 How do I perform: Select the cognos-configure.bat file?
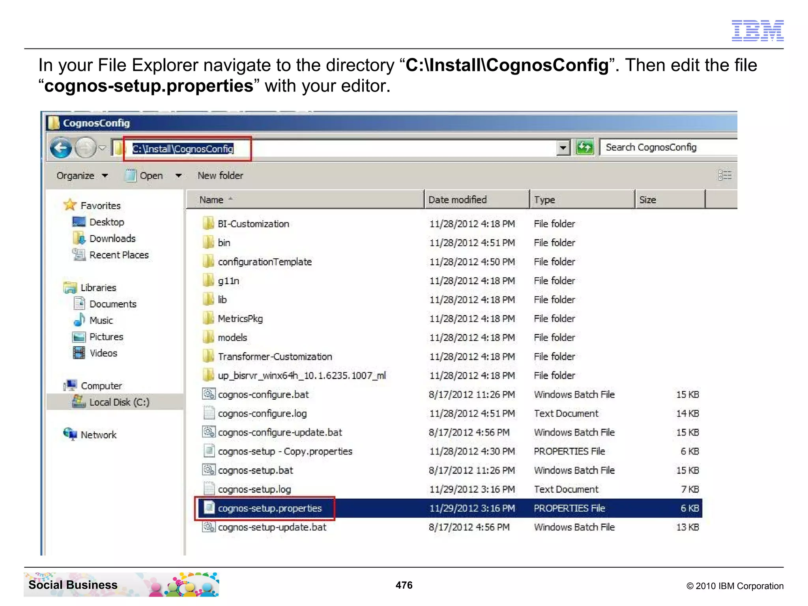coord(263,394)
